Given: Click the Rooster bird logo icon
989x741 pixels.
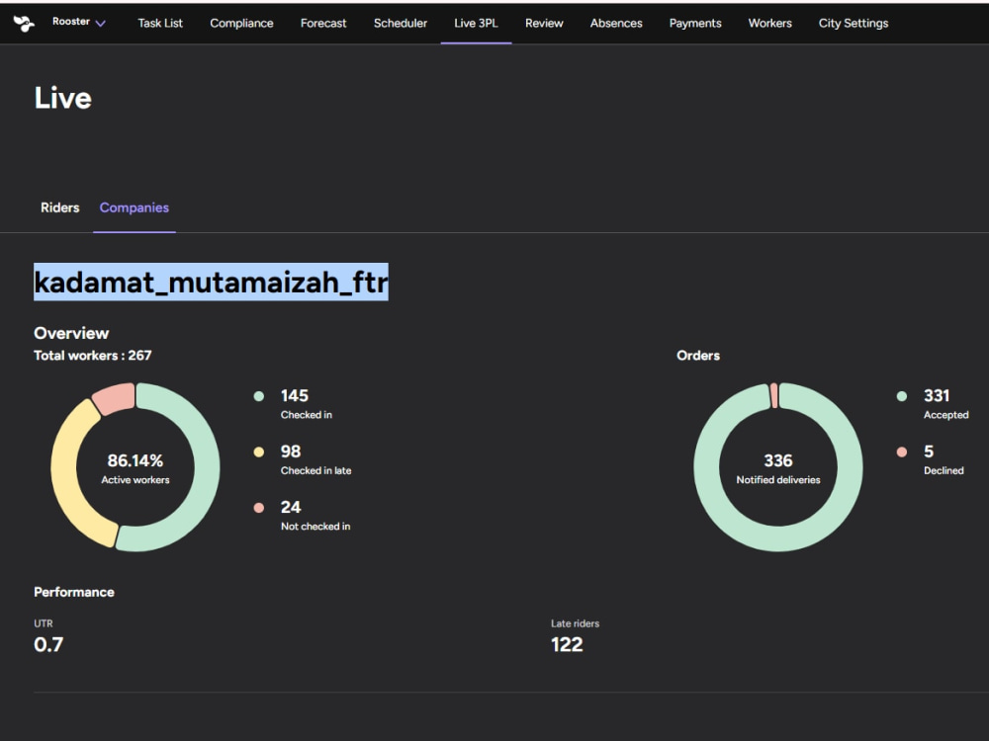Looking at the screenshot, I should point(24,24).
